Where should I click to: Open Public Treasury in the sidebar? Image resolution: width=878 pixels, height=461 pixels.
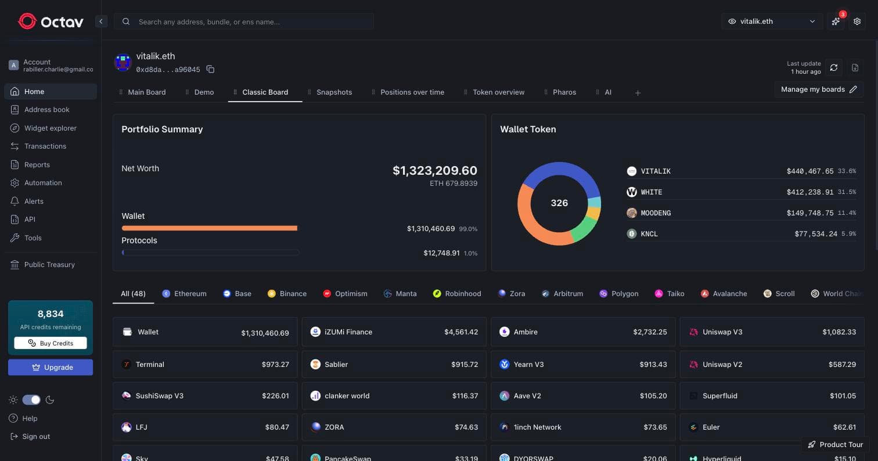click(51, 265)
